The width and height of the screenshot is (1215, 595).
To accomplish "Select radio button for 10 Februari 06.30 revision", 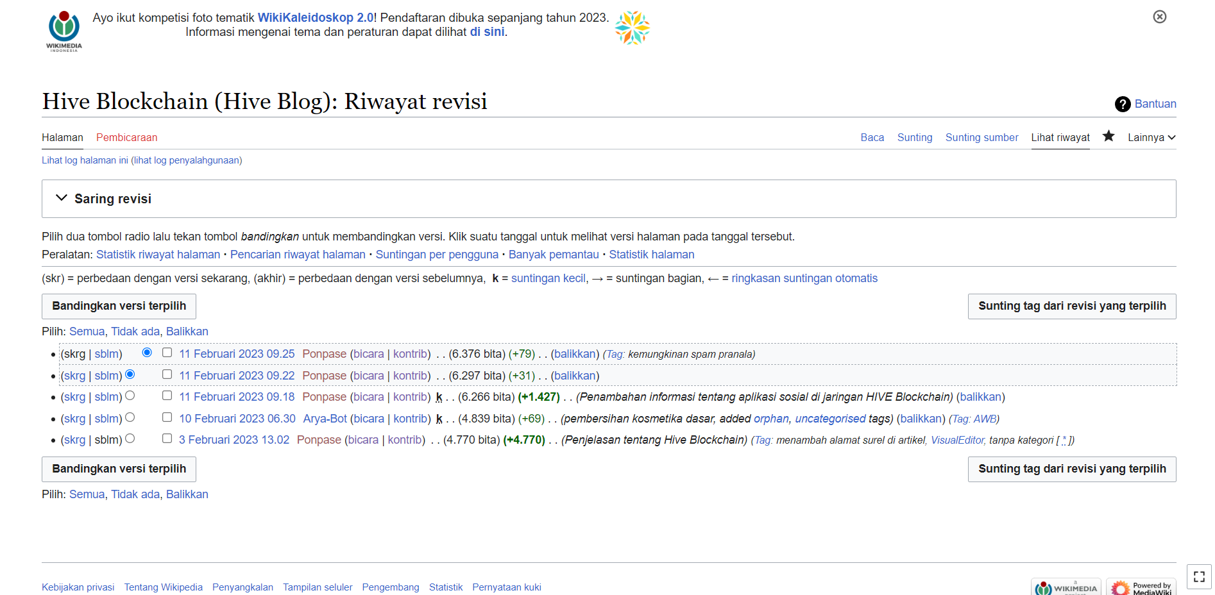I will point(130,417).
